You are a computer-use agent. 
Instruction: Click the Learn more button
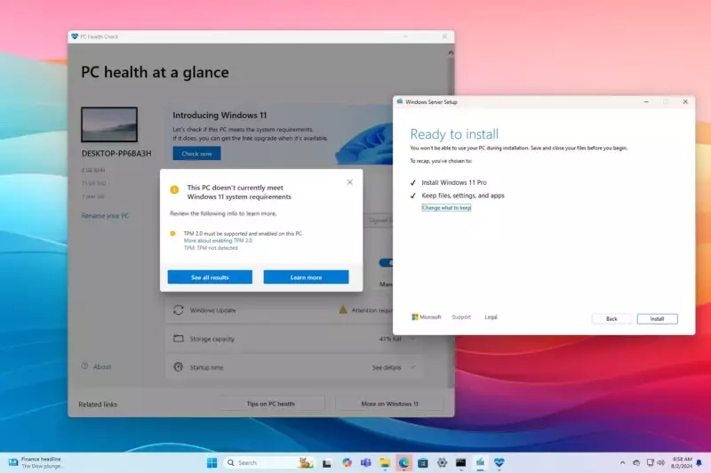point(306,277)
